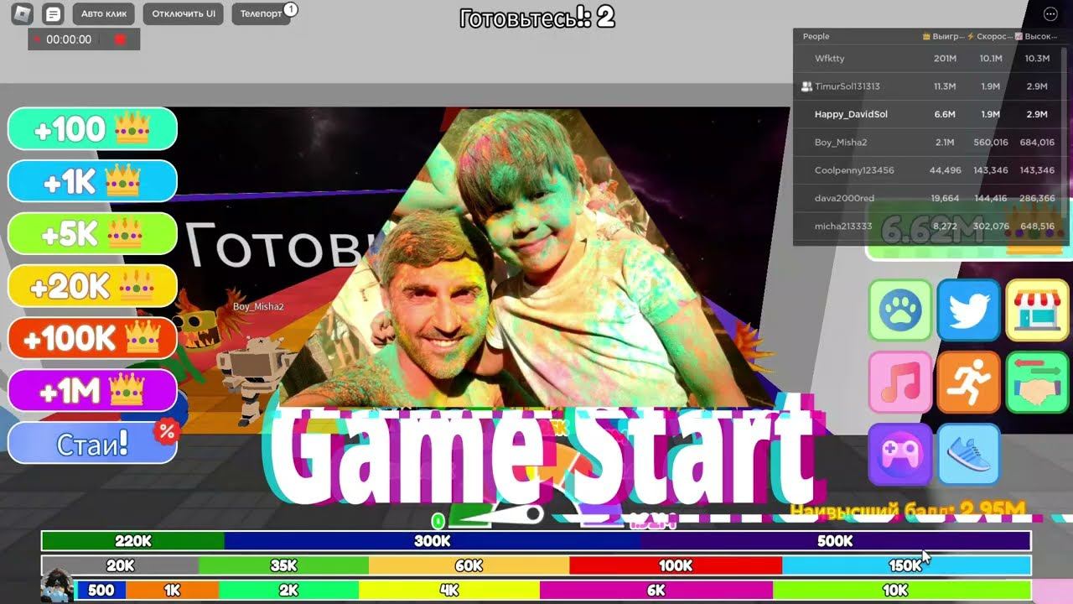Screen dimensions: 1073x604
Task: Select the orange running man icon
Action: click(968, 382)
